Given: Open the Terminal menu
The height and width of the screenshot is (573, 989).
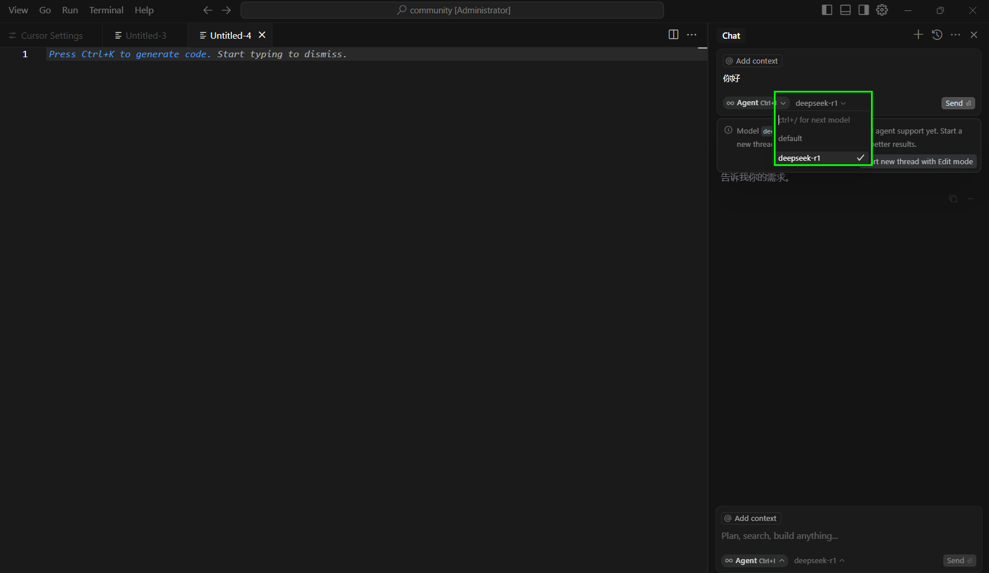Looking at the screenshot, I should 106,10.
